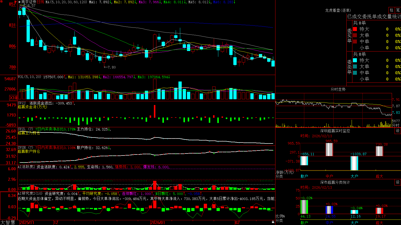Click the red question mark help icon
Screen dimensions: 401x225
pyautogui.click(x=15, y=2)
